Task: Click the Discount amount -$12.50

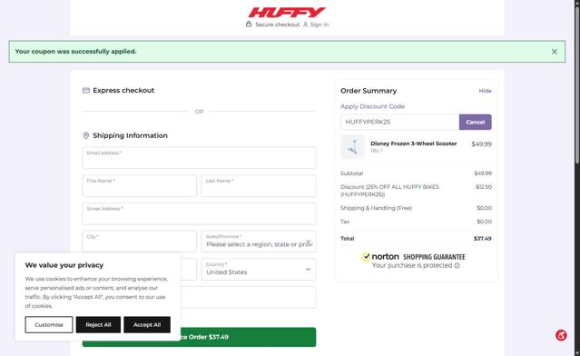Action: pyautogui.click(x=484, y=187)
